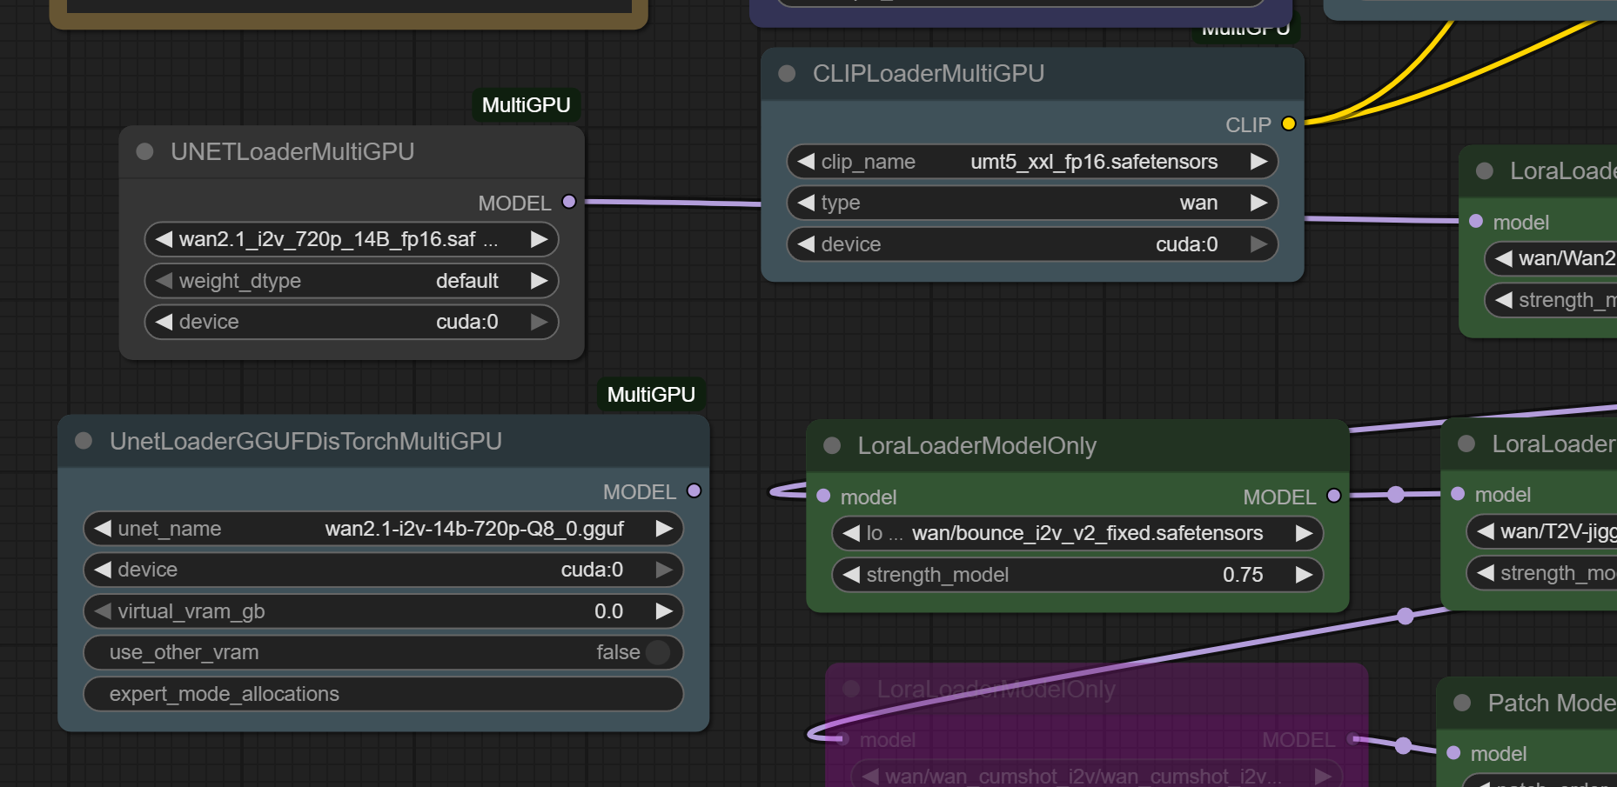Increase strength_model 0.75 with right arrow
The width and height of the screenshot is (1617, 787).
click(x=1304, y=575)
